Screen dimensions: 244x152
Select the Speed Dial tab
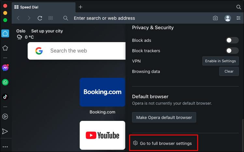(x=43, y=7)
